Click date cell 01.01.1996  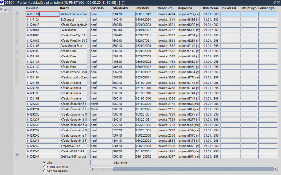(x=211, y=72)
